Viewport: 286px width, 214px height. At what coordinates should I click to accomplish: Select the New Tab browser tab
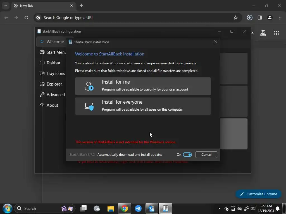pyautogui.click(x=43, y=6)
